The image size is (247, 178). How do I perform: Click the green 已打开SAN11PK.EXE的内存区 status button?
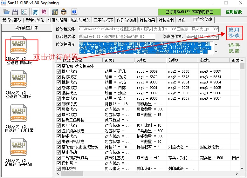click(189, 12)
